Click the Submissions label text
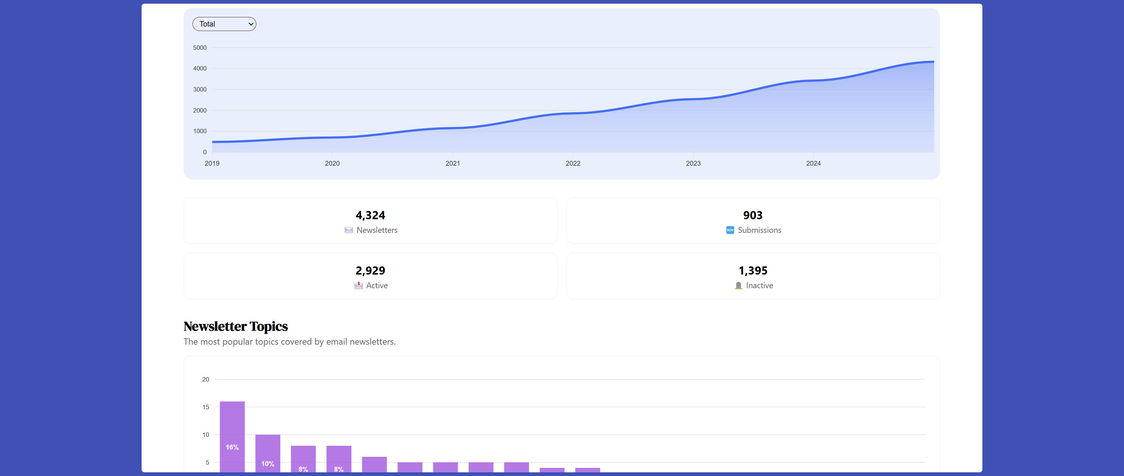Screen dimensions: 1124x476 point(759,230)
